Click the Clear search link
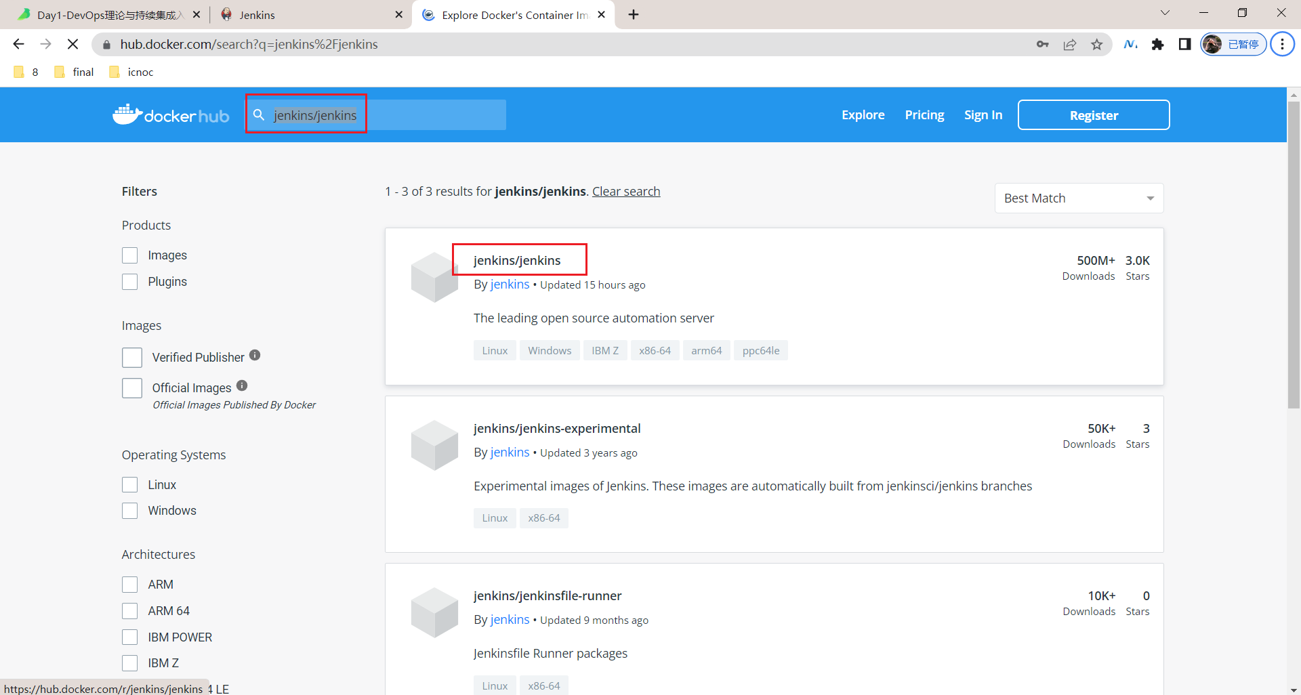Viewport: 1301px width, 695px height. (x=626, y=192)
